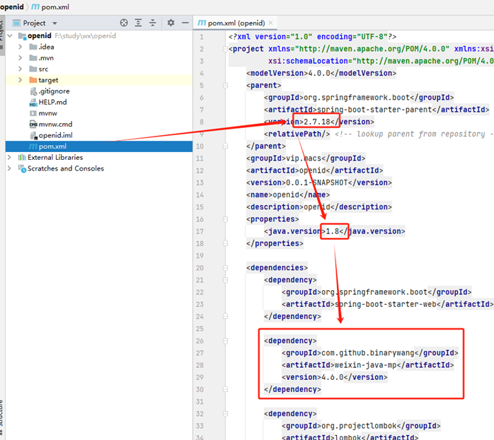
Task: Click the text com.github.binarywang
Action: pos(367,353)
